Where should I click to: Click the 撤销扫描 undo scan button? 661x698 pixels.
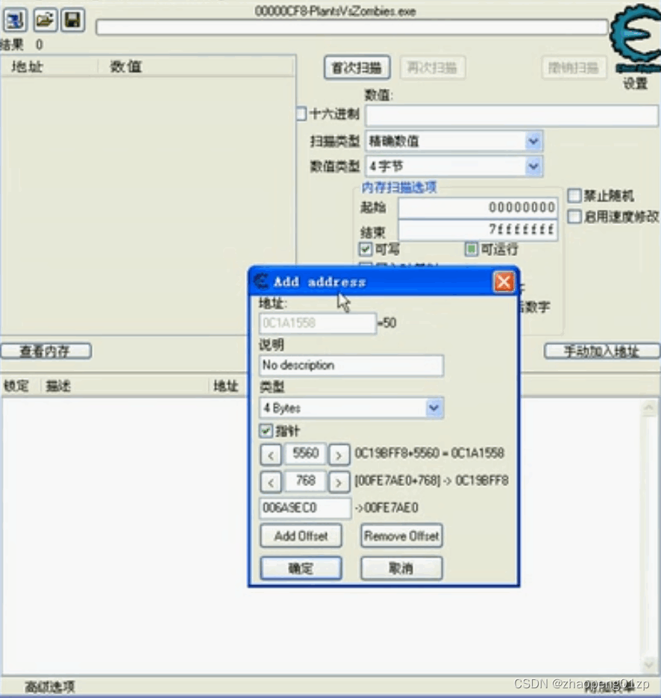point(574,68)
